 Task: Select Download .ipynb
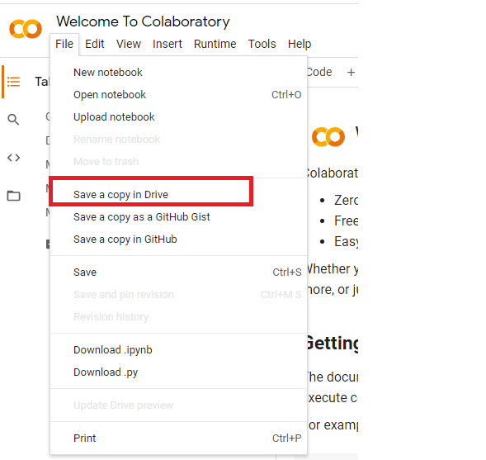tap(178, 350)
